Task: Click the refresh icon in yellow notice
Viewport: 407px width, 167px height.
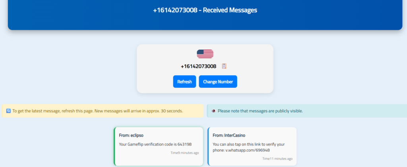Action: tap(9, 111)
